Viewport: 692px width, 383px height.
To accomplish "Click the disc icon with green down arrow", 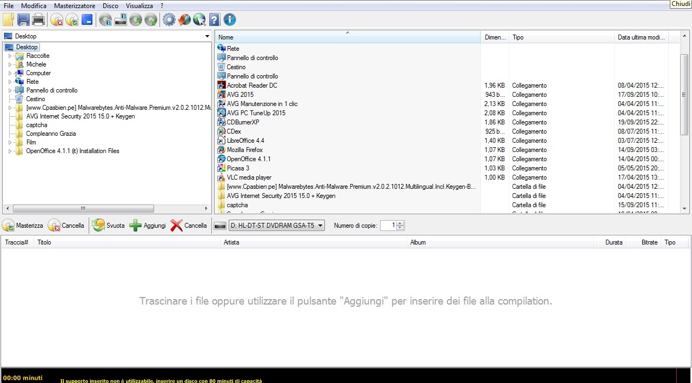I will pyautogui.click(x=136, y=20).
